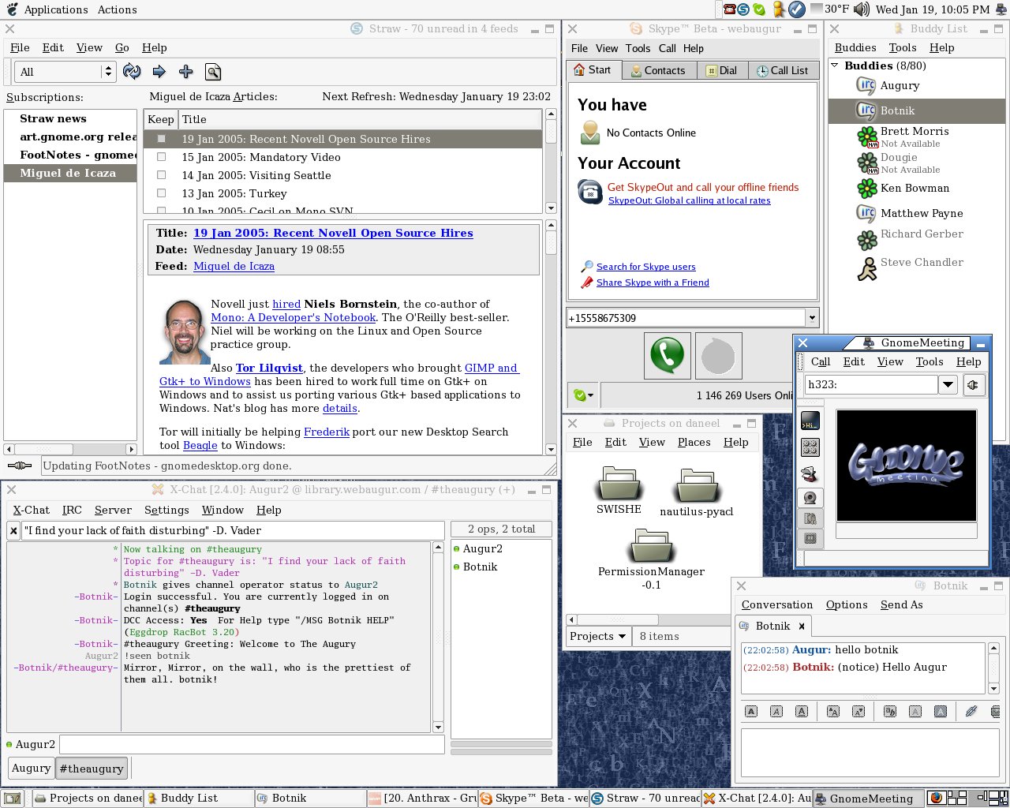Click the insert link icon in Botnik toolbar
The width and height of the screenshot is (1010, 808).
[x=971, y=711]
